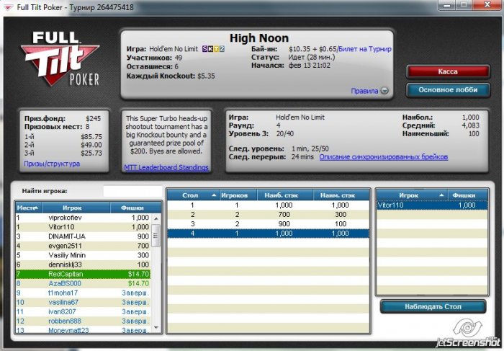
Task: Select player t1moha17
Action: click(83, 293)
